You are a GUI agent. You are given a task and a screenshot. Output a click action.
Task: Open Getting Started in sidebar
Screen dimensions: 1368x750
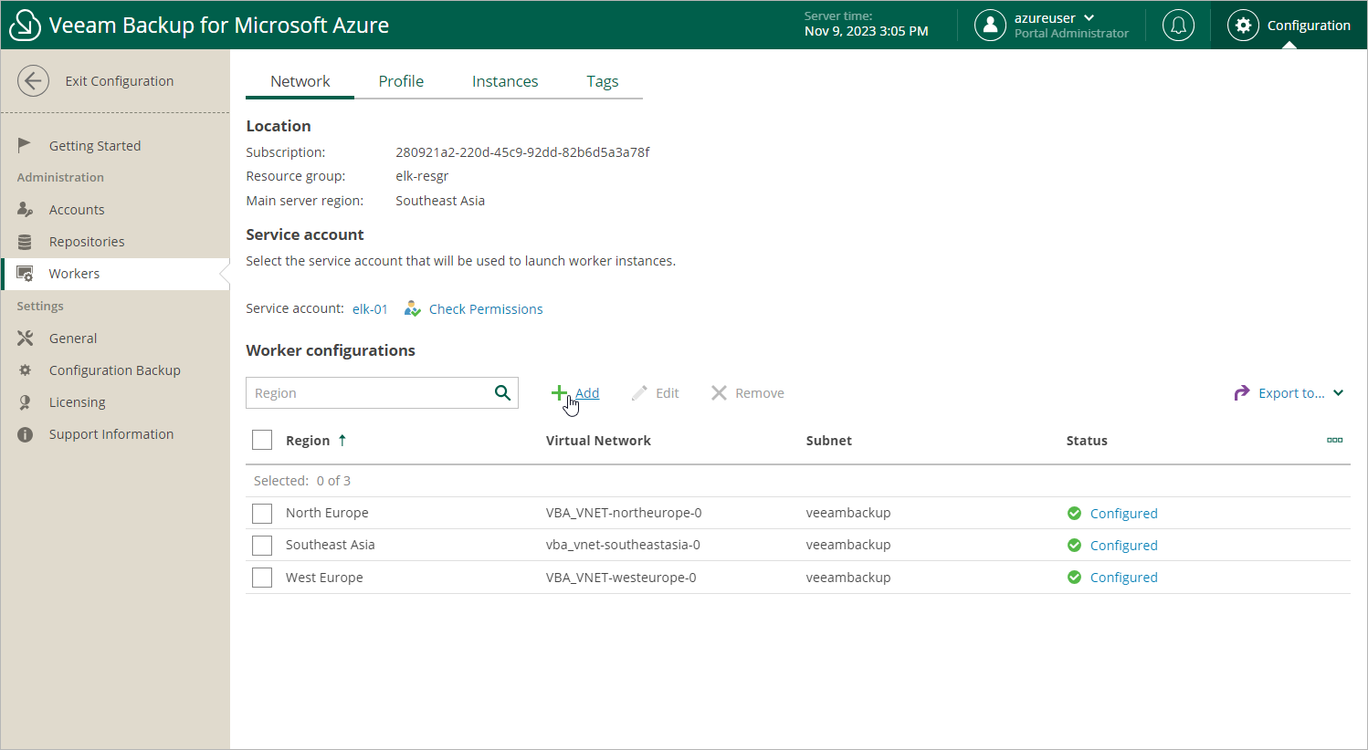tap(95, 146)
